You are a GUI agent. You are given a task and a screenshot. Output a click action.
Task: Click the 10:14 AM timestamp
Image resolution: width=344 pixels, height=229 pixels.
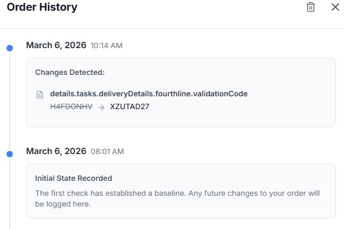(x=106, y=46)
